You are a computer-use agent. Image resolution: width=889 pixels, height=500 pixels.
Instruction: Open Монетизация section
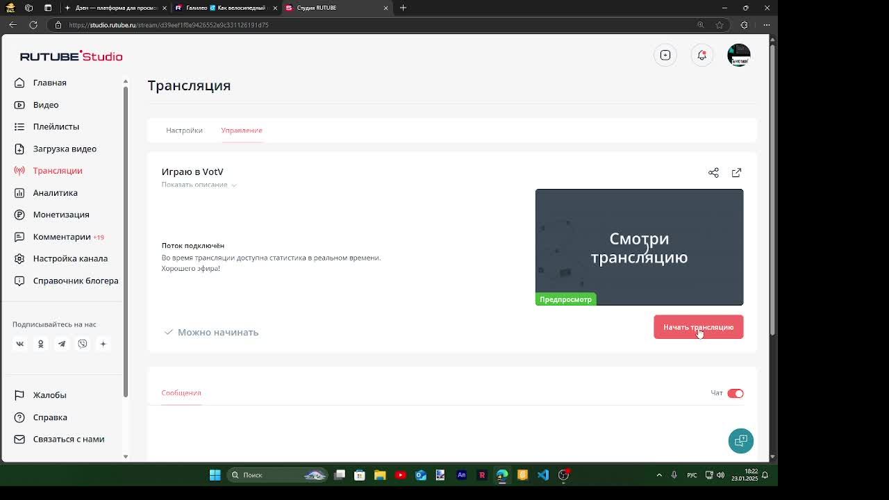point(52,215)
